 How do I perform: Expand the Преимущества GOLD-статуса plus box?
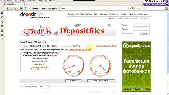point(21,86)
